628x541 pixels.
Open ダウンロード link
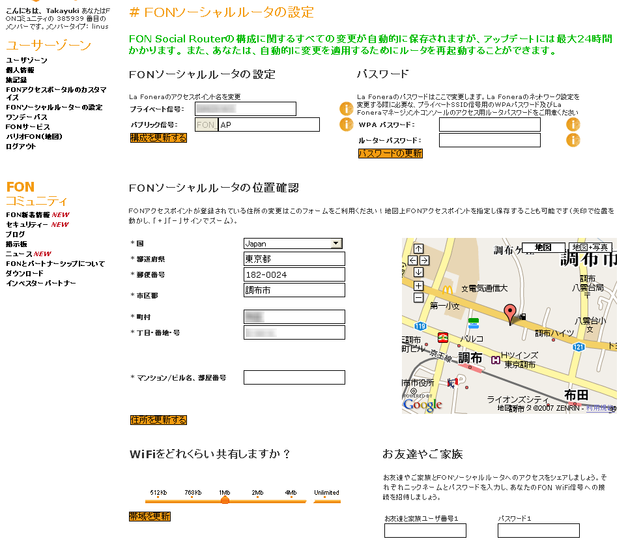click(x=25, y=273)
